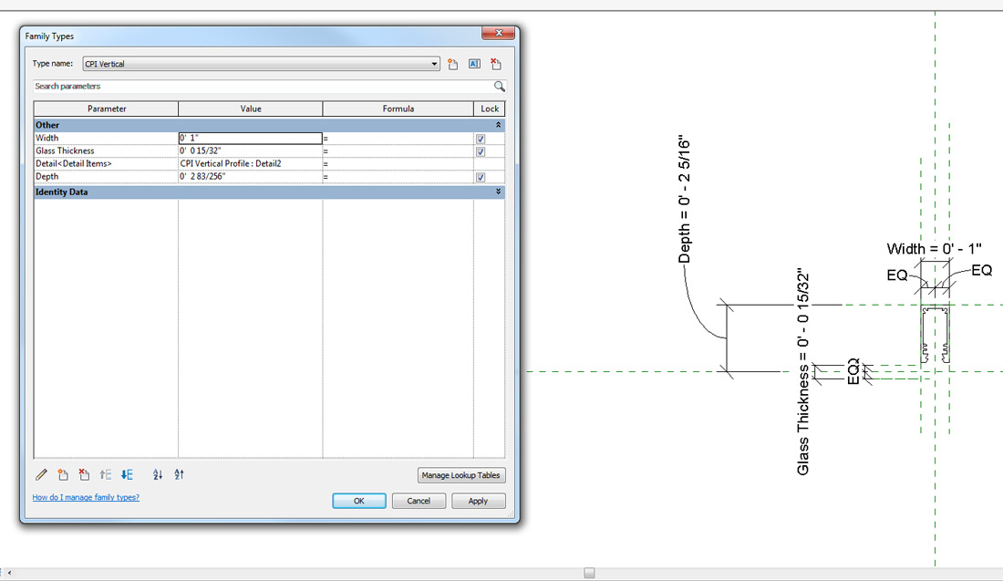Move parameter down with arrow icon
1003x581 pixels.
(127, 474)
